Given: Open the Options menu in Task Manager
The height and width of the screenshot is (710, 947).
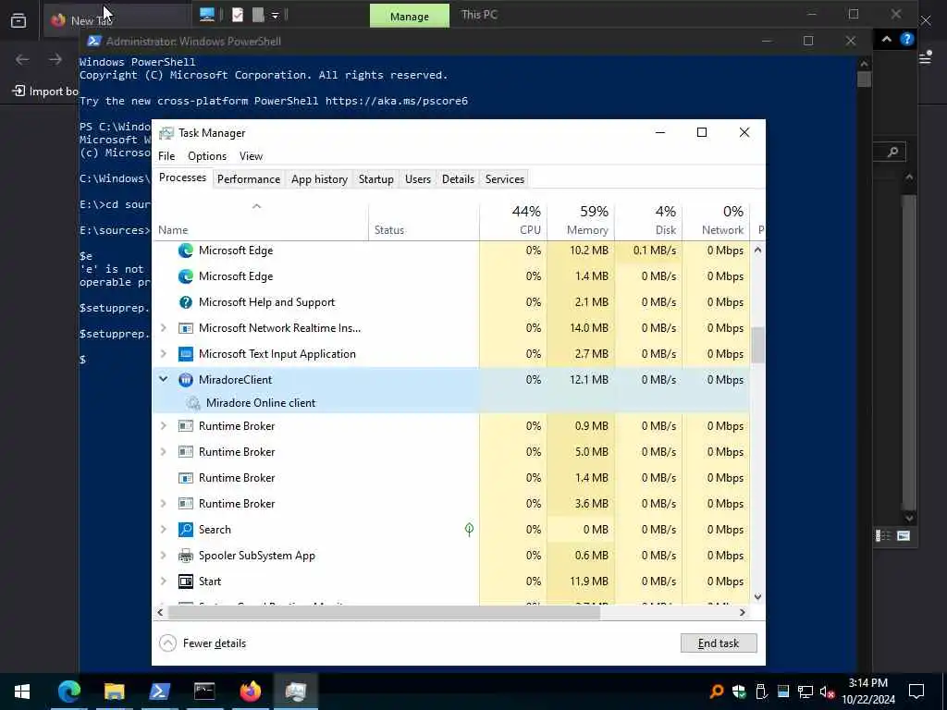Looking at the screenshot, I should pos(207,156).
